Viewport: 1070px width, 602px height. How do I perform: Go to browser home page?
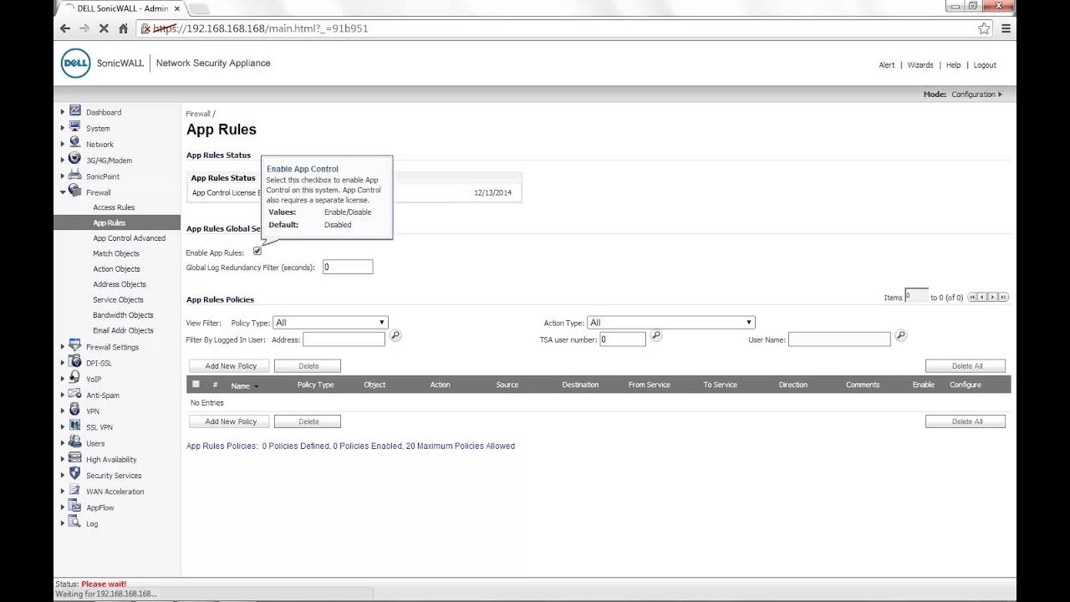[123, 28]
